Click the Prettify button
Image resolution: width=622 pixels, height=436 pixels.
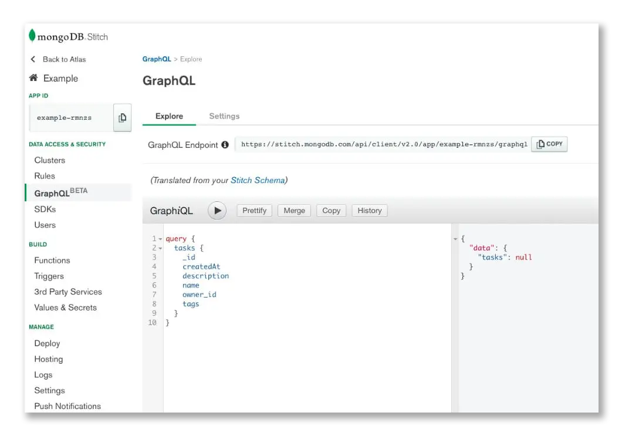coord(254,211)
